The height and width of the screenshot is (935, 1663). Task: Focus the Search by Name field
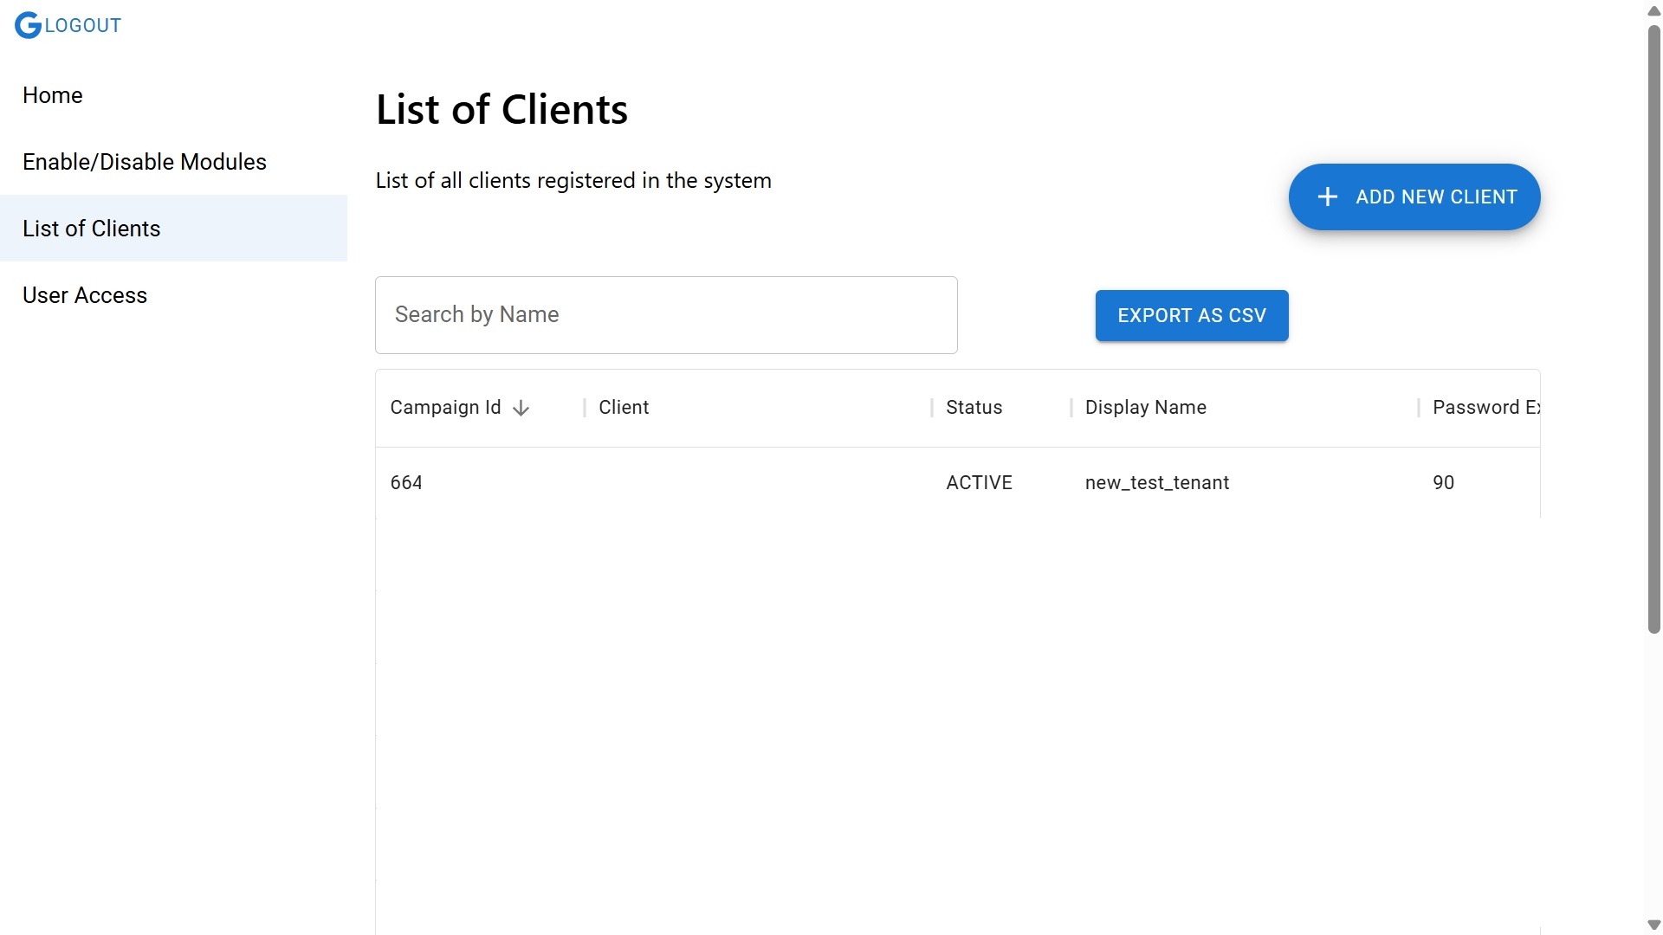click(x=665, y=315)
